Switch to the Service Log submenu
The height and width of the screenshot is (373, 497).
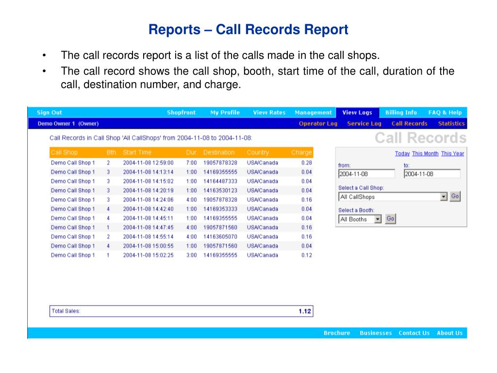(364, 123)
